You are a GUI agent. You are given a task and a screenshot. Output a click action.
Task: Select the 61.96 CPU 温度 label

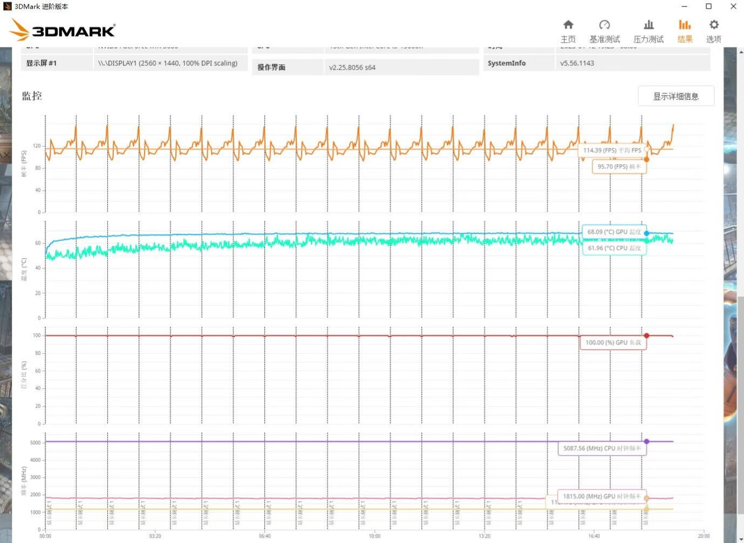click(614, 248)
